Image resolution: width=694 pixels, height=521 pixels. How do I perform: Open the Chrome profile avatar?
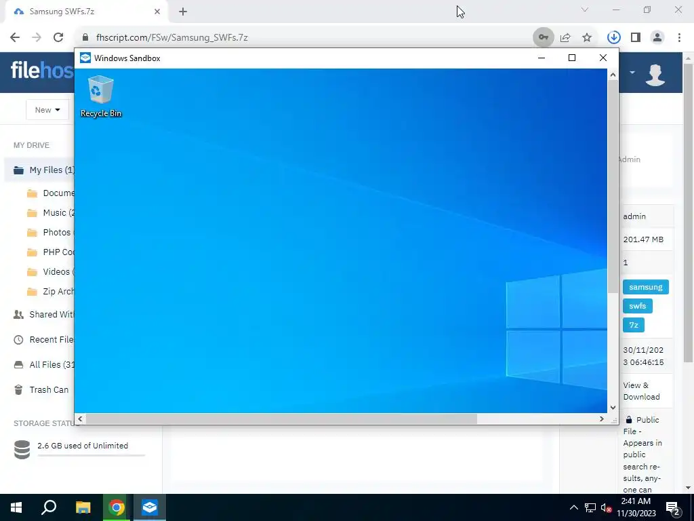tap(657, 38)
